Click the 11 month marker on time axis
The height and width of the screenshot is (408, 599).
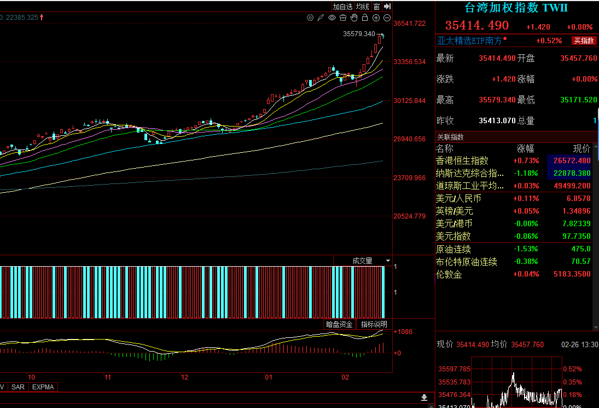click(108, 377)
